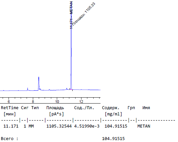The width and height of the screenshot is (178, 142).
Task: Click axis tick label 6
Action: tap(9, 102)
